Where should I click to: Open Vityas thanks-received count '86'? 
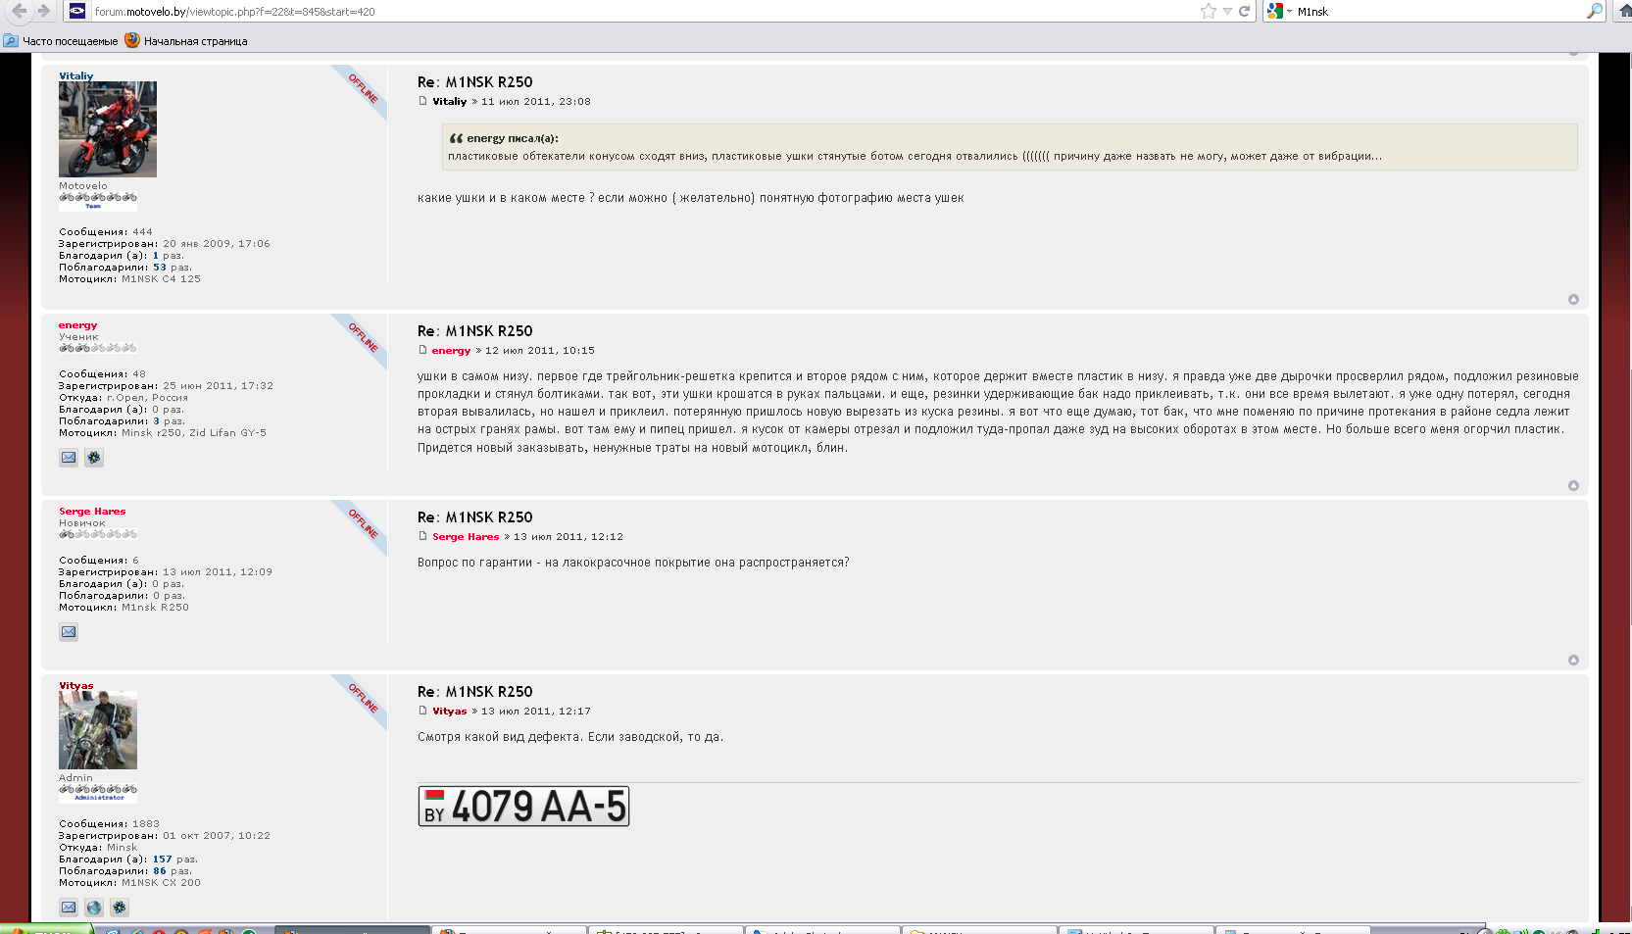point(159,871)
